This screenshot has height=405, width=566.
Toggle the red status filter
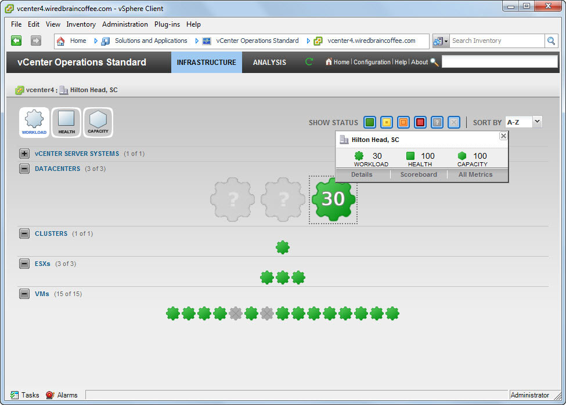(x=420, y=122)
